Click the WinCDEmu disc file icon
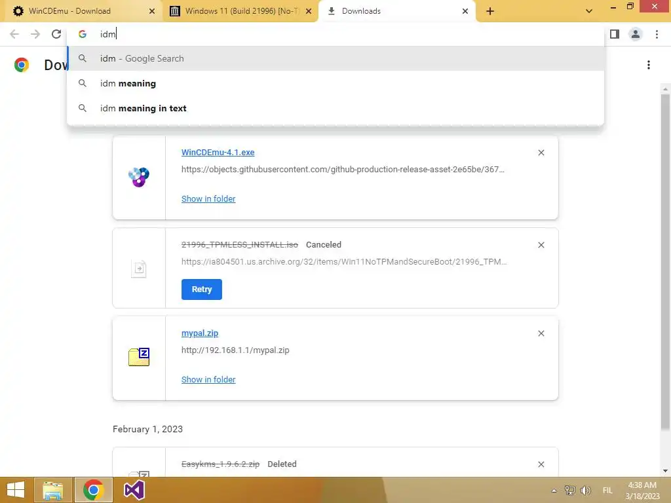This screenshot has width=671, height=503. pos(139,177)
